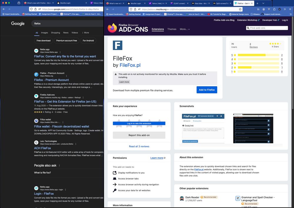This screenshot has width=294, height=208.
Task: Click in the 'Find add-ons' search field
Action: 267,28
